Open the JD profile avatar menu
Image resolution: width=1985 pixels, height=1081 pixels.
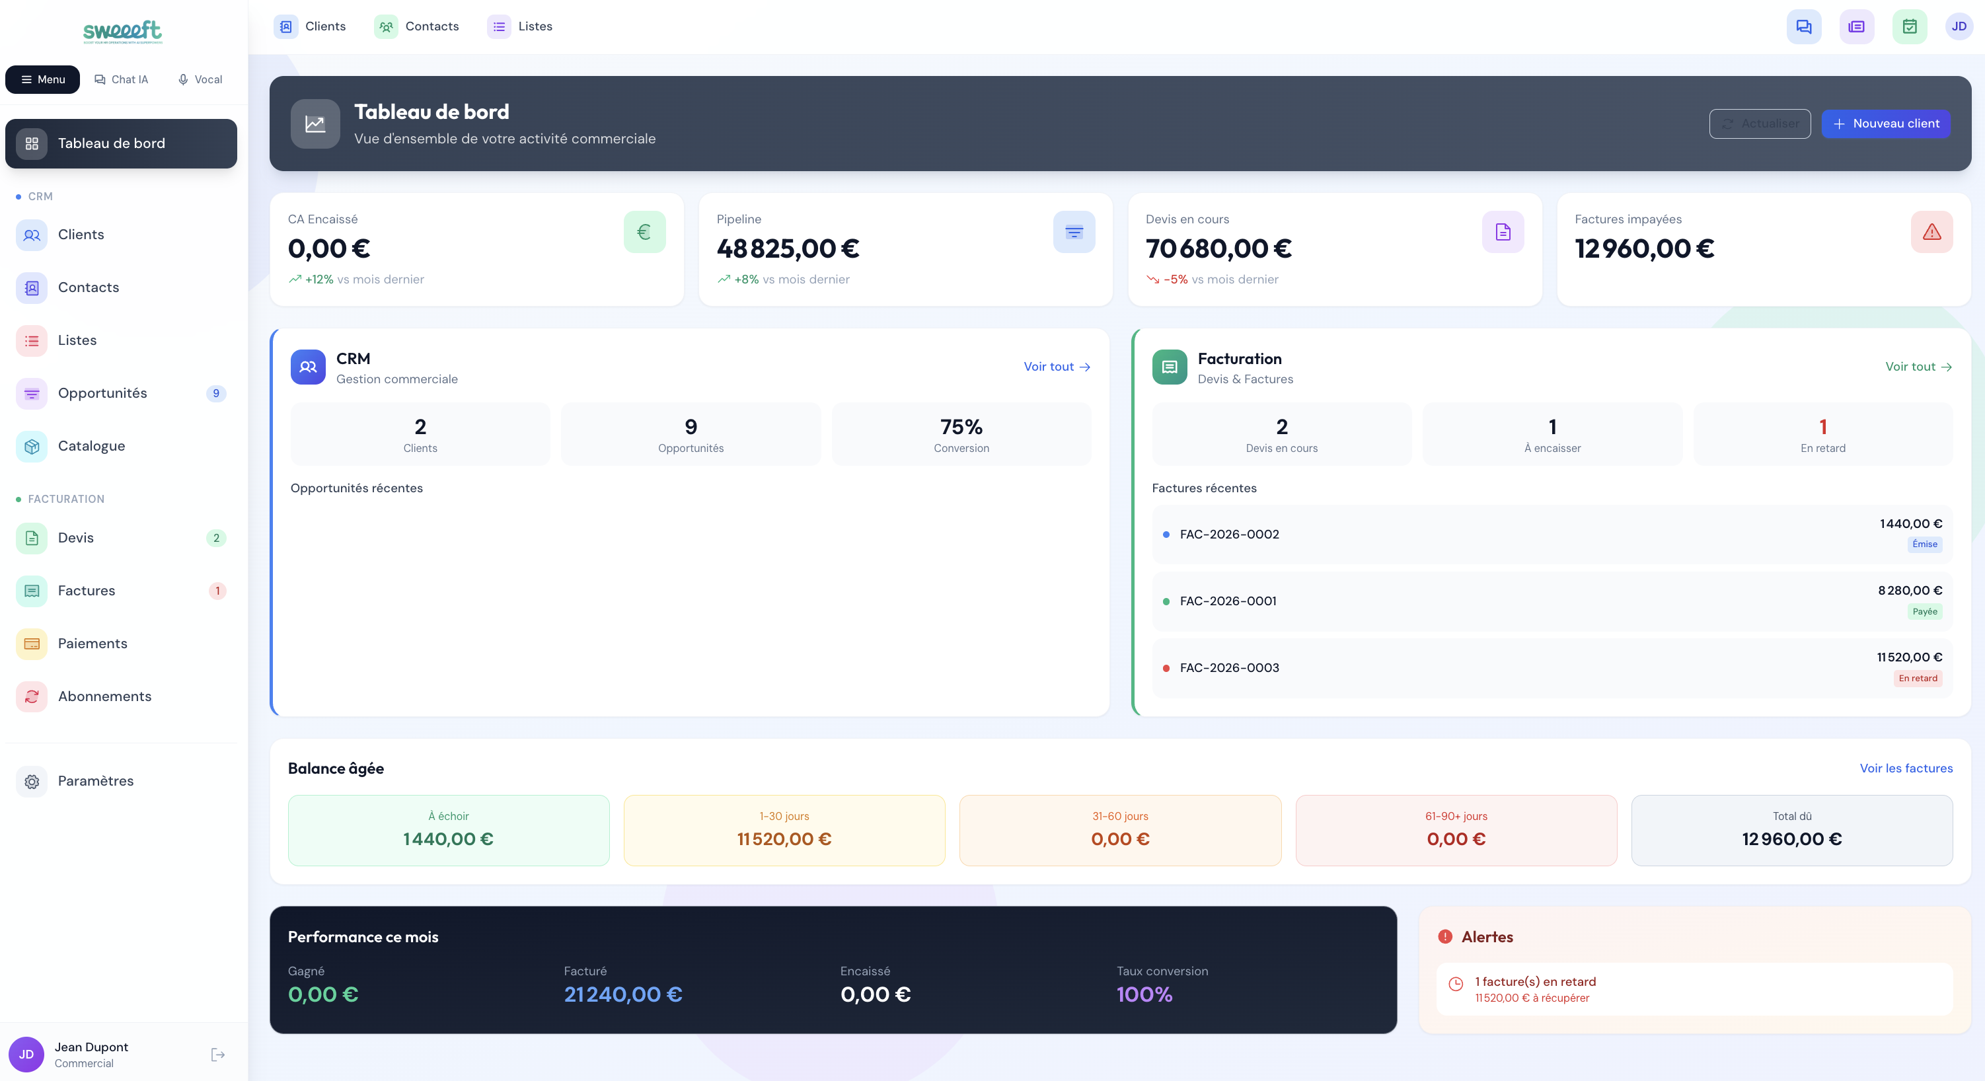(x=1959, y=26)
